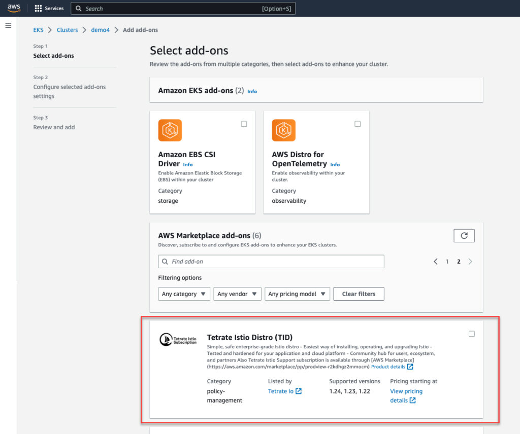Click the AWS Distro for OpenTelemetry icon

point(284,130)
